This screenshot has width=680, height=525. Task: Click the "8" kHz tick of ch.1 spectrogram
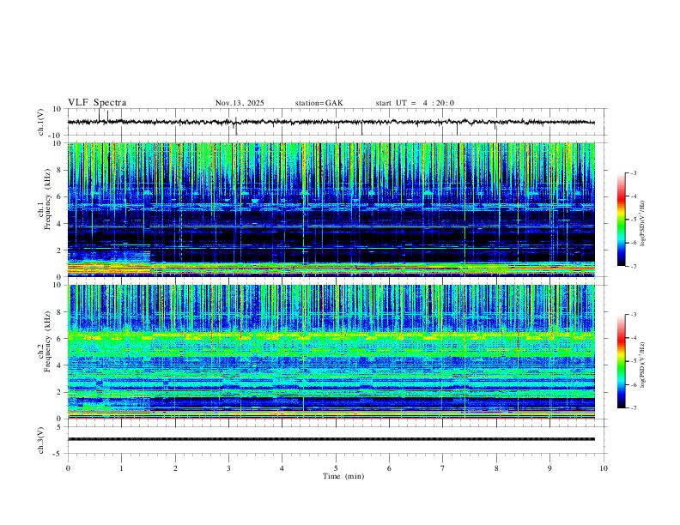(x=60, y=170)
